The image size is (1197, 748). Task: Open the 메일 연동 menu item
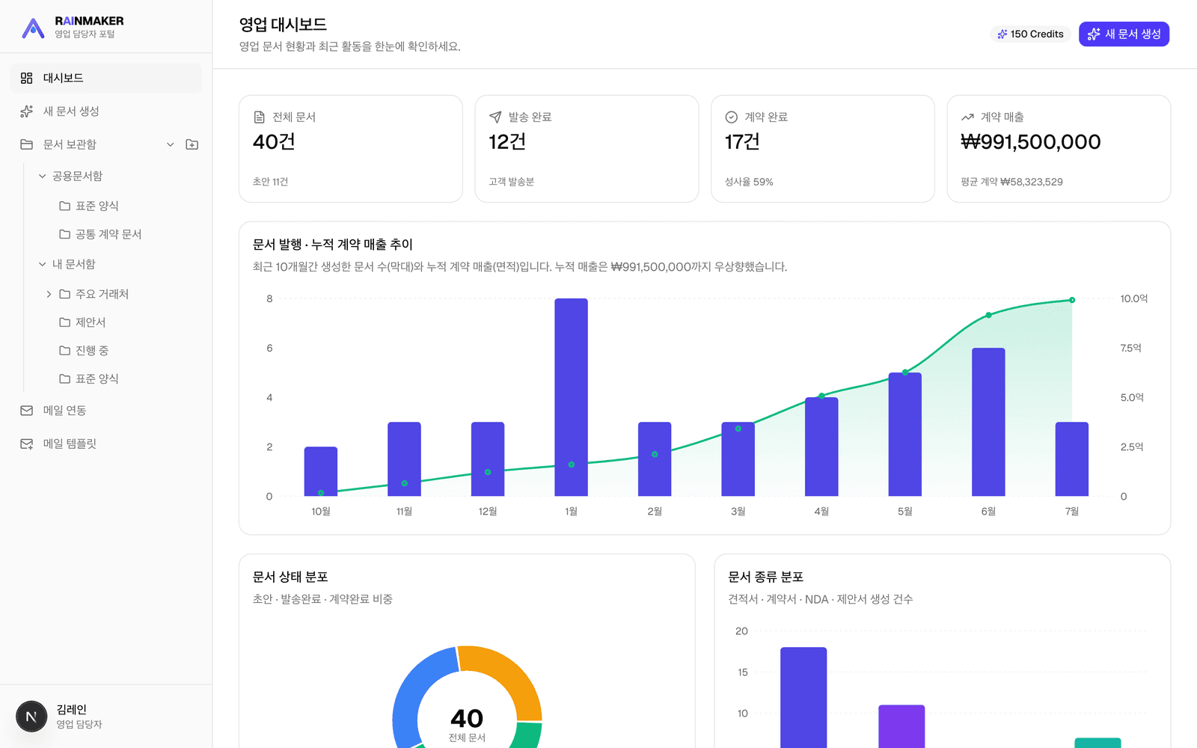click(x=106, y=411)
